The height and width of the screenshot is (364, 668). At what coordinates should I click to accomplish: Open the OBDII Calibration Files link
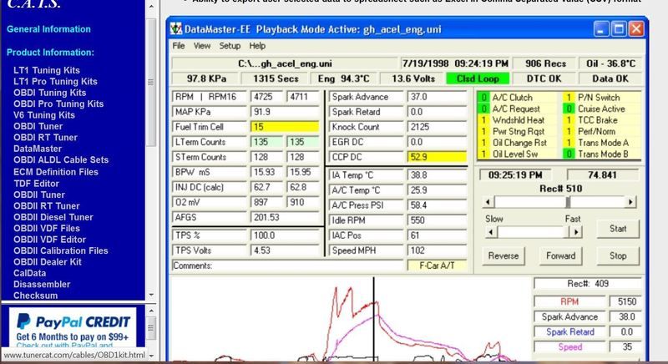(x=60, y=250)
